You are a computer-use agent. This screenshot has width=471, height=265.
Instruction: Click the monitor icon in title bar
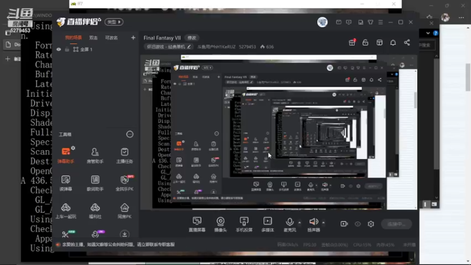point(349,22)
